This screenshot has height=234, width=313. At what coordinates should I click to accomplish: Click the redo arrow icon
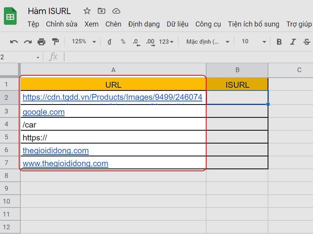pos(28,42)
